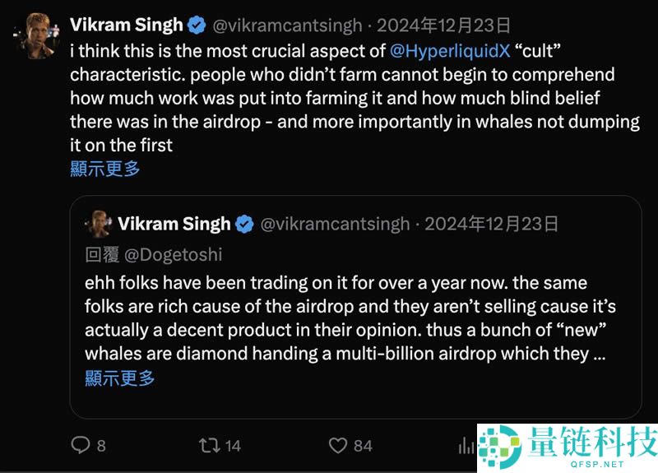Click @vikramcantsingh handle in quoted tweet
This screenshot has width=658, height=473.
[x=335, y=224]
